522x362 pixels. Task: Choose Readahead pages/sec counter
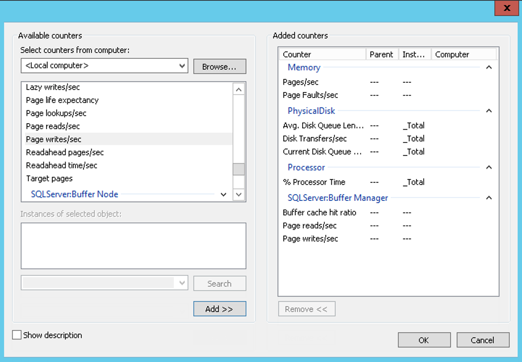(64, 153)
